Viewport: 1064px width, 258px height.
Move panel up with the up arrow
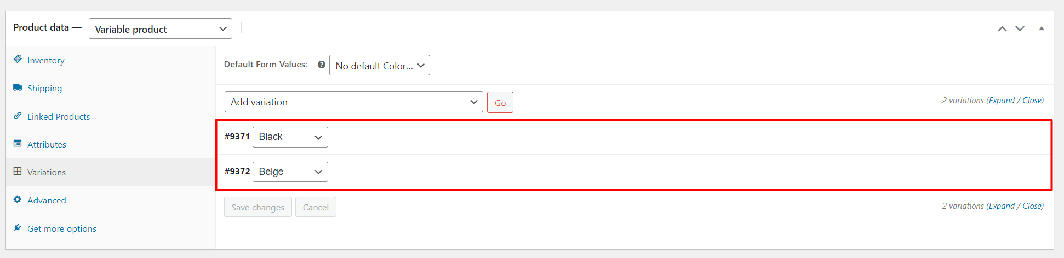pos(1002,28)
